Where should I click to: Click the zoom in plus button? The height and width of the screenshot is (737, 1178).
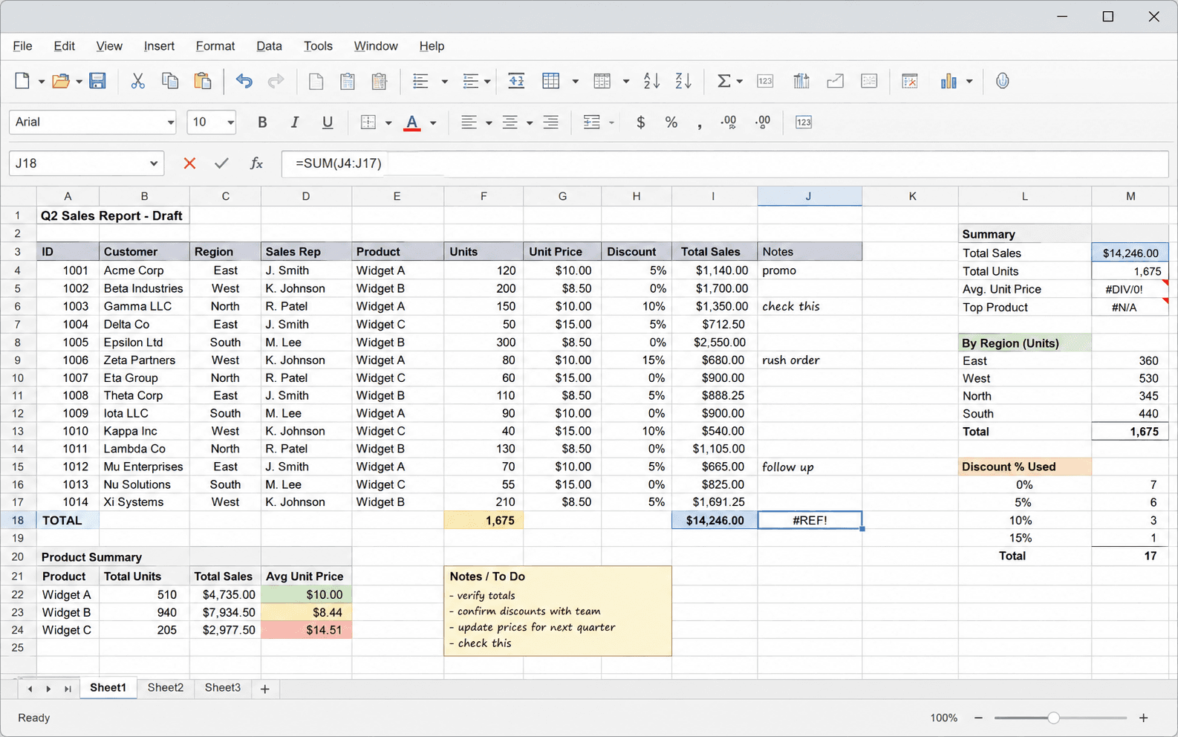coord(1143,718)
